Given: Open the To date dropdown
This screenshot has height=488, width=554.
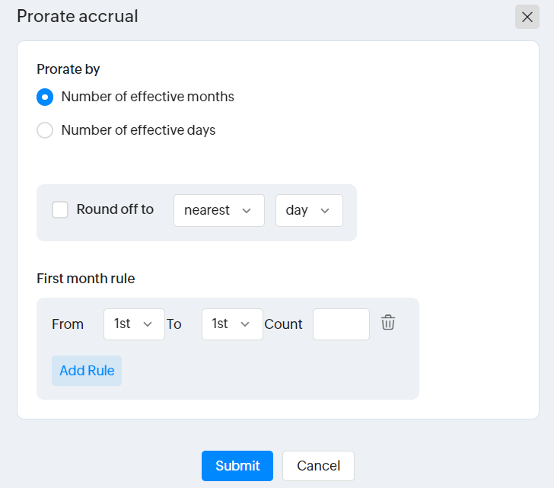Looking at the screenshot, I should 231,324.
